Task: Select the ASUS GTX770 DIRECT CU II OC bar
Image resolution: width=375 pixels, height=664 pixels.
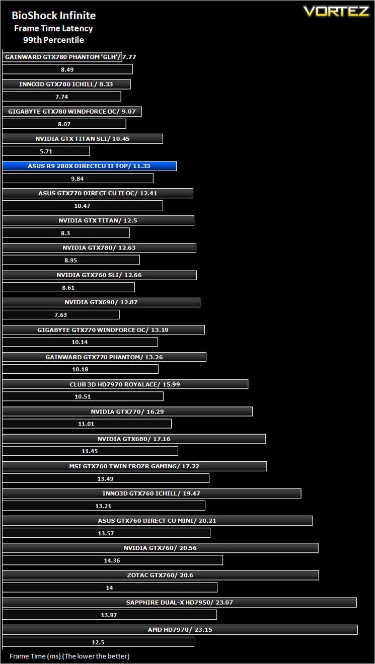Action: 98,193
